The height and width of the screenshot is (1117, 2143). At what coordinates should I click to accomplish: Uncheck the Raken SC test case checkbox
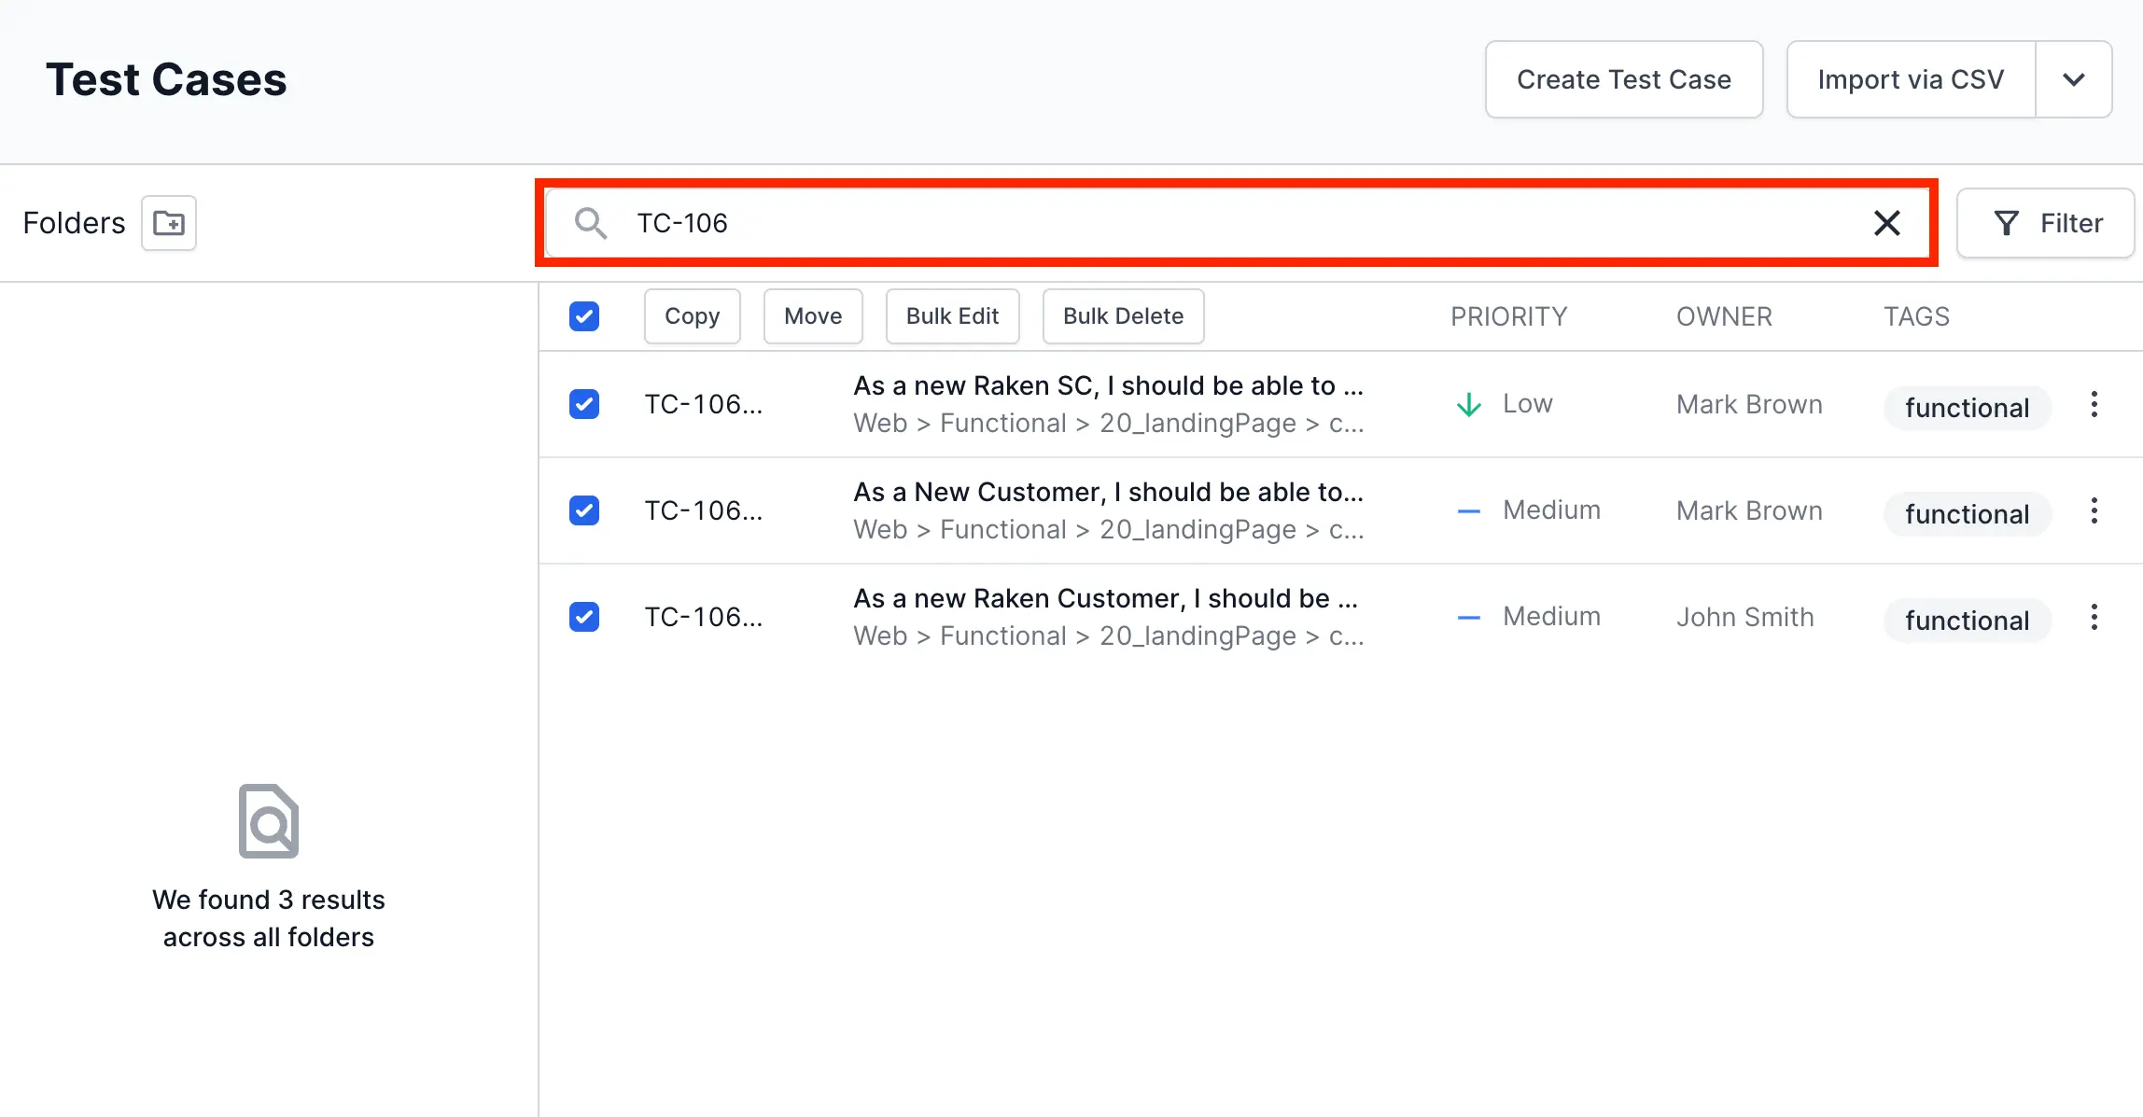pyautogui.click(x=584, y=404)
